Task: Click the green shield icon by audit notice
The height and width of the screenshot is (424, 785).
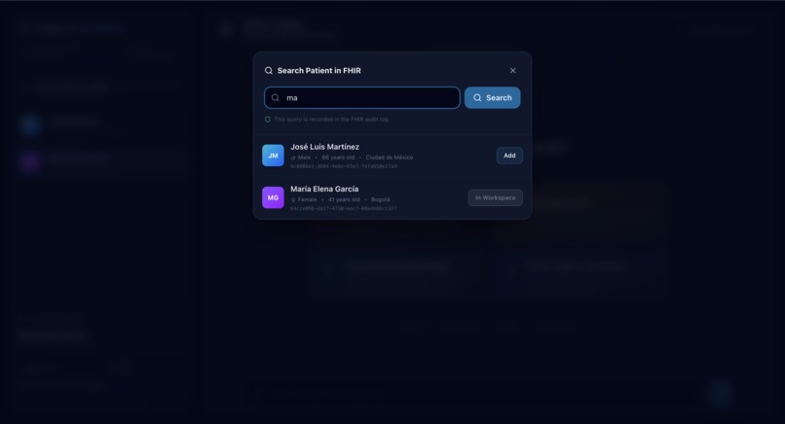Action: click(267, 120)
